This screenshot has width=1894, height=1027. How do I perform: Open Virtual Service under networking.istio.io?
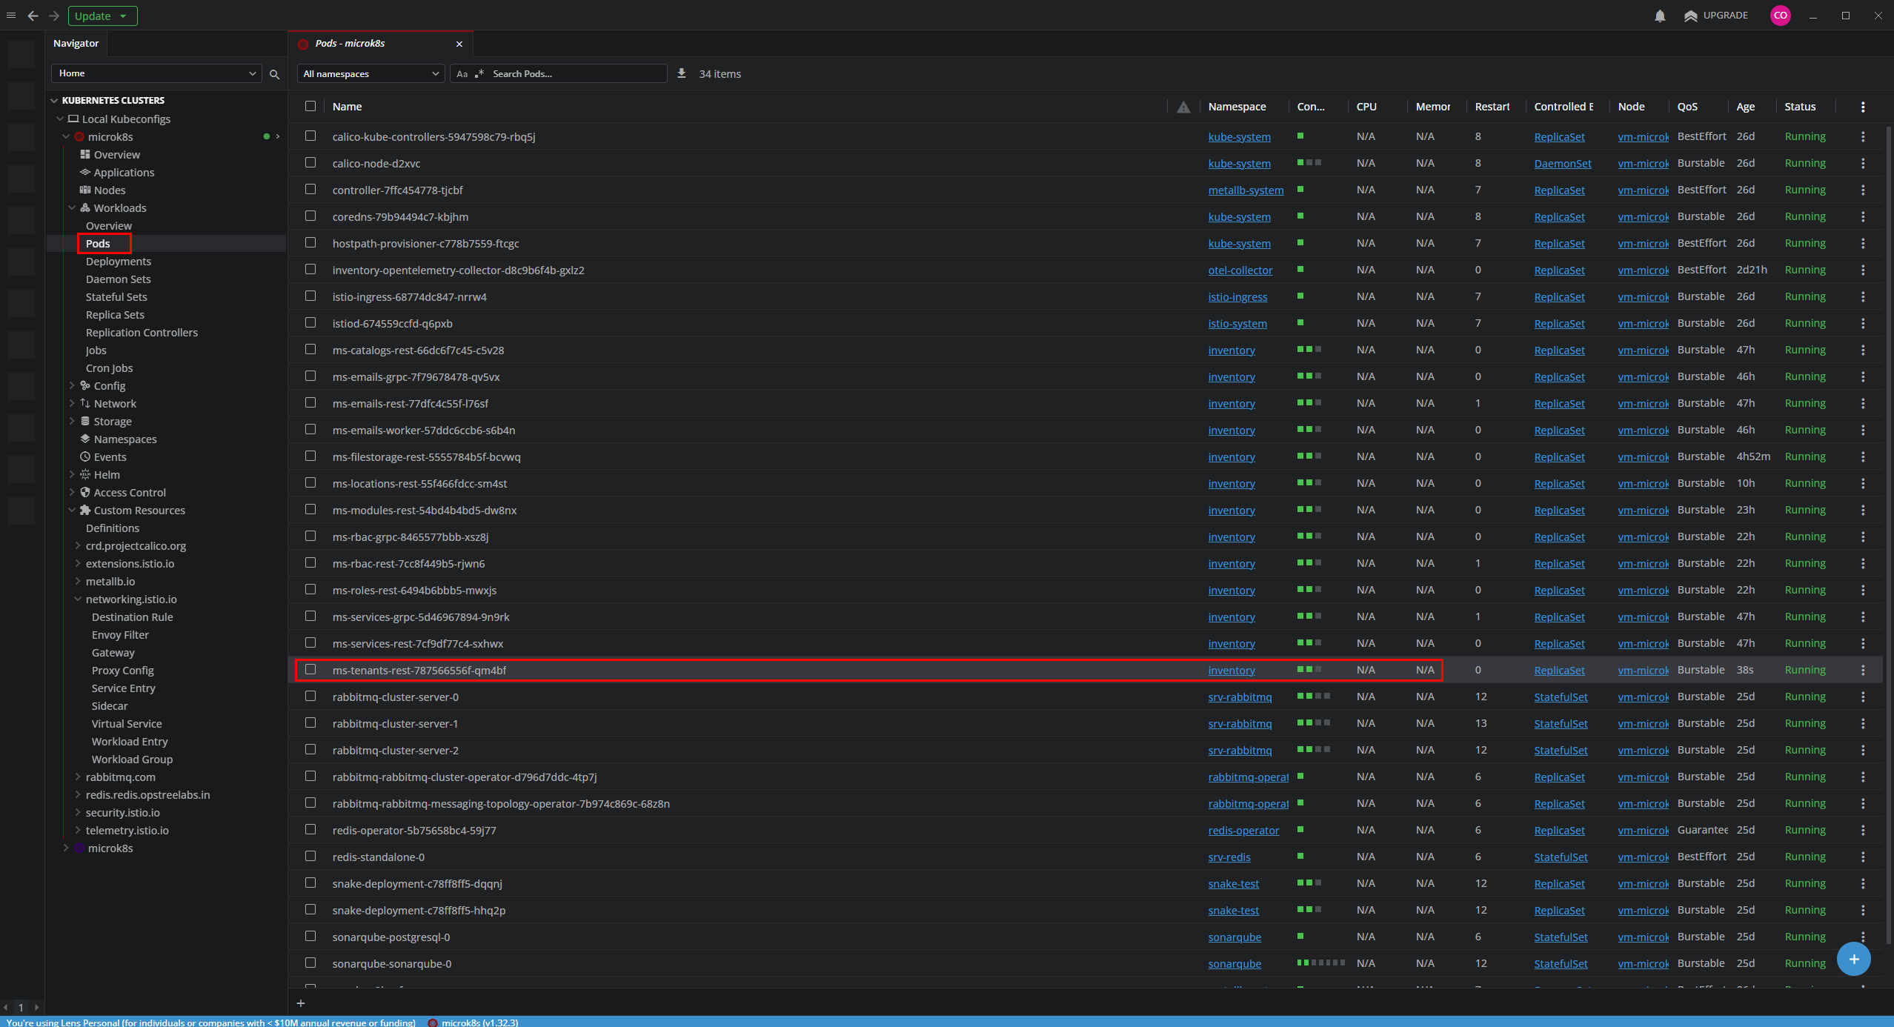127,723
